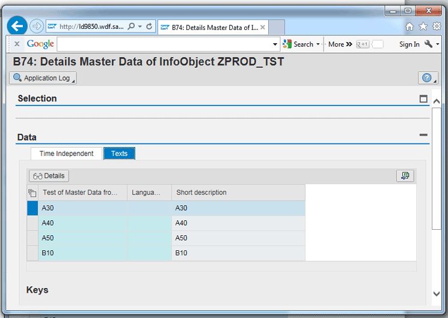Switch to the Texts tab
This screenshot has height=318, width=448.
(119, 154)
